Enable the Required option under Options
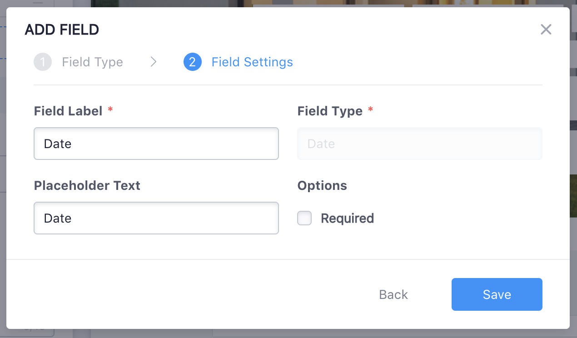The image size is (577, 338). (x=304, y=218)
